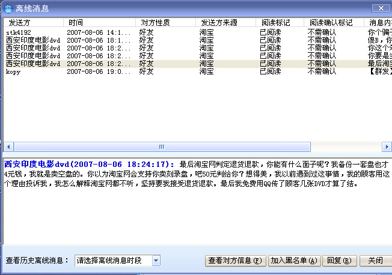
Task: Open the 请选择离线消息时段 dropdown arrow
Action: pyautogui.click(x=156, y=261)
